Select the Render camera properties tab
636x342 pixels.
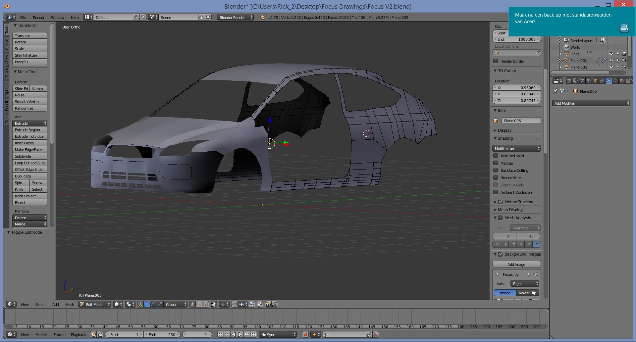(569, 81)
